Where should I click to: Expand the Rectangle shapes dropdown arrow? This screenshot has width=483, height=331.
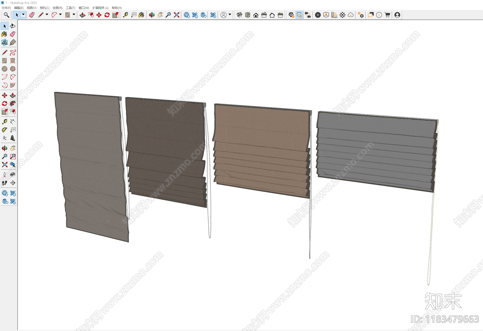pos(74,14)
